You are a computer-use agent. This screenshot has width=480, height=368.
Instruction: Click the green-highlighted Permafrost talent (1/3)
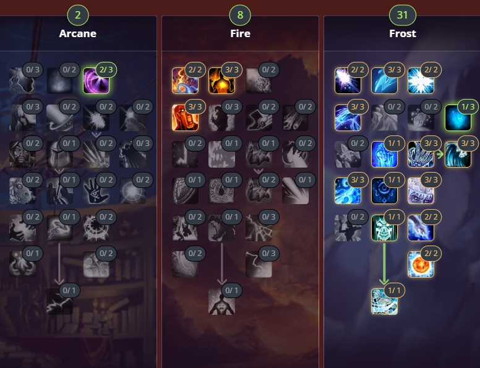[x=458, y=118]
